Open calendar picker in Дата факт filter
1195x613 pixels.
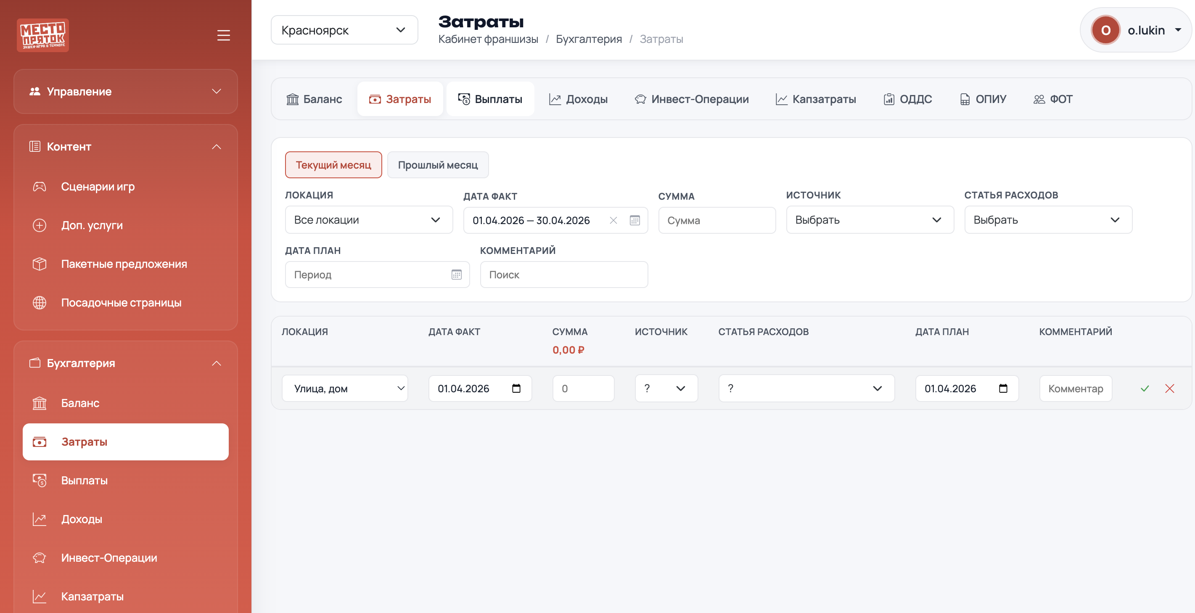[635, 220]
